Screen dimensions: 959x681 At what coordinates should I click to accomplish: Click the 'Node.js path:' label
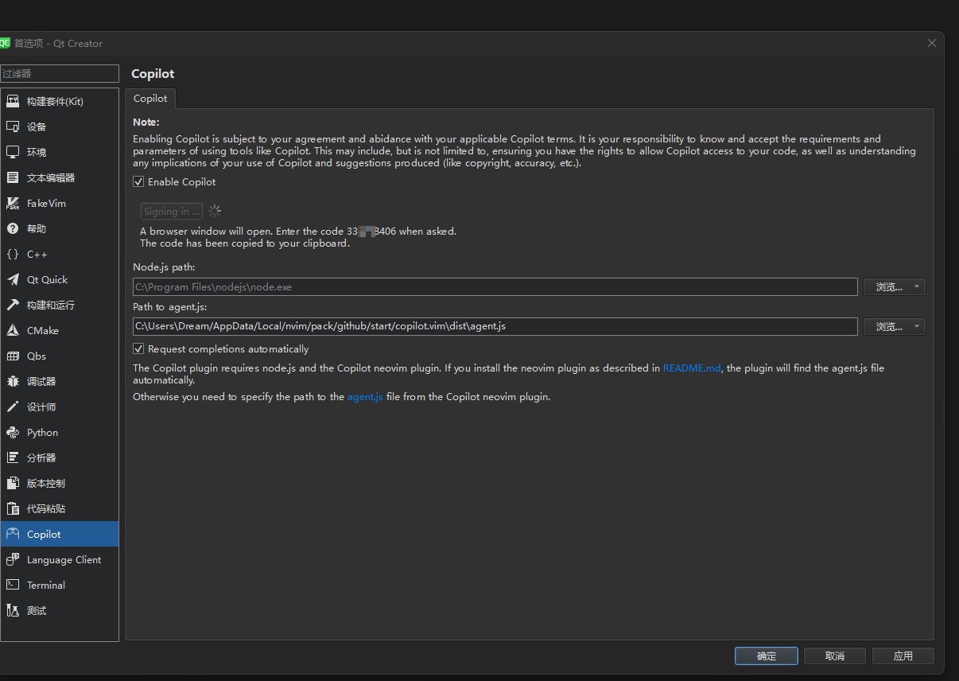[x=164, y=267]
